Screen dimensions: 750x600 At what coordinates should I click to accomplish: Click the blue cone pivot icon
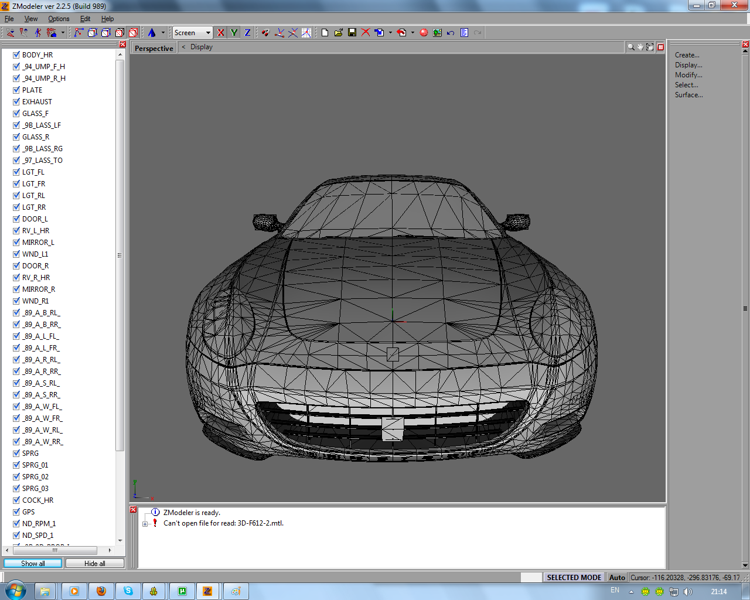(152, 33)
